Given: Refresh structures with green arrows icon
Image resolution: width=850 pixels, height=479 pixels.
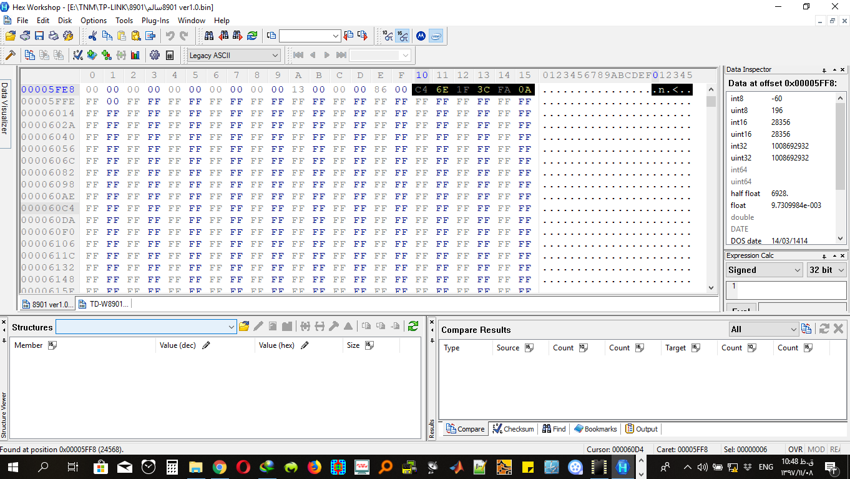Looking at the screenshot, I should [413, 326].
